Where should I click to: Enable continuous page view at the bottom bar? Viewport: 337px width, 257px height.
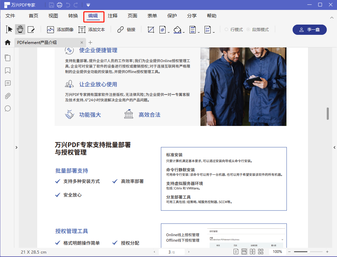click(x=244, y=251)
